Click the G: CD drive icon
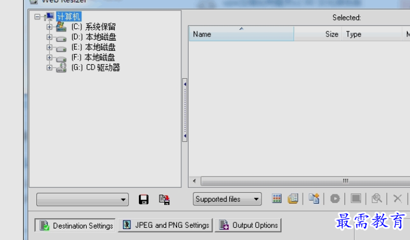The image size is (410, 240). pyautogui.click(x=61, y=68)
